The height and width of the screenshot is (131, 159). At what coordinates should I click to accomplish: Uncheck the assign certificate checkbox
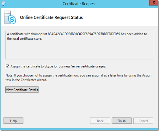point(7,66)
